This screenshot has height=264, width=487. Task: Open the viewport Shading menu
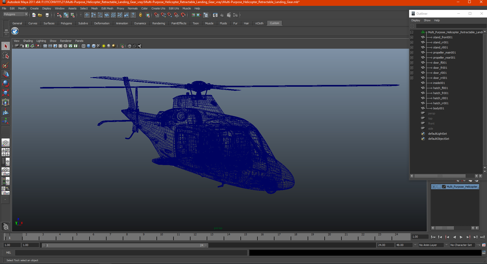28,41
